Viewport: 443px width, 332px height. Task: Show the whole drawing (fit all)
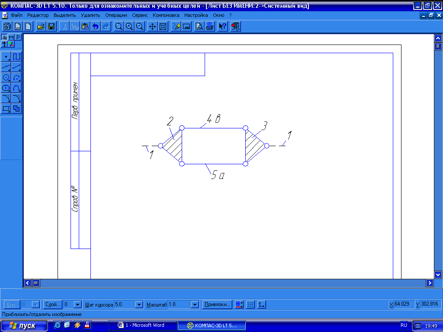(x=163, y=26)
